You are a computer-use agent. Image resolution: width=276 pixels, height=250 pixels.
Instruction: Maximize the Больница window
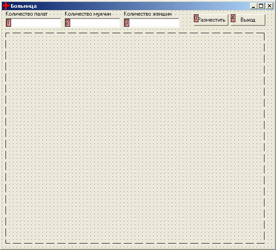[x=261, y=6]
